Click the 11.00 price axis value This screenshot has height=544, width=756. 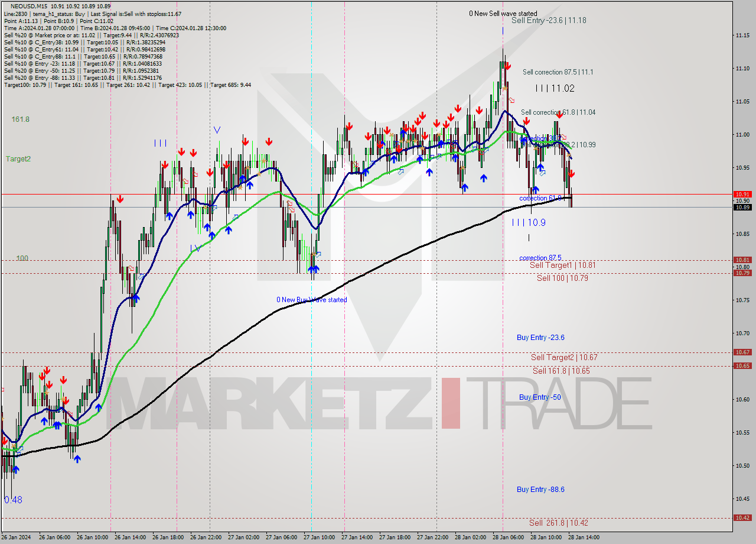(x=742, y=135)
